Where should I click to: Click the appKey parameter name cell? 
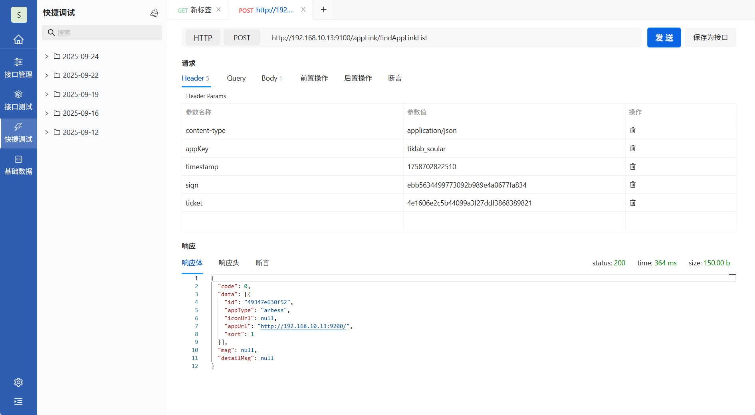pyautogui.click(x=293, y=148)
